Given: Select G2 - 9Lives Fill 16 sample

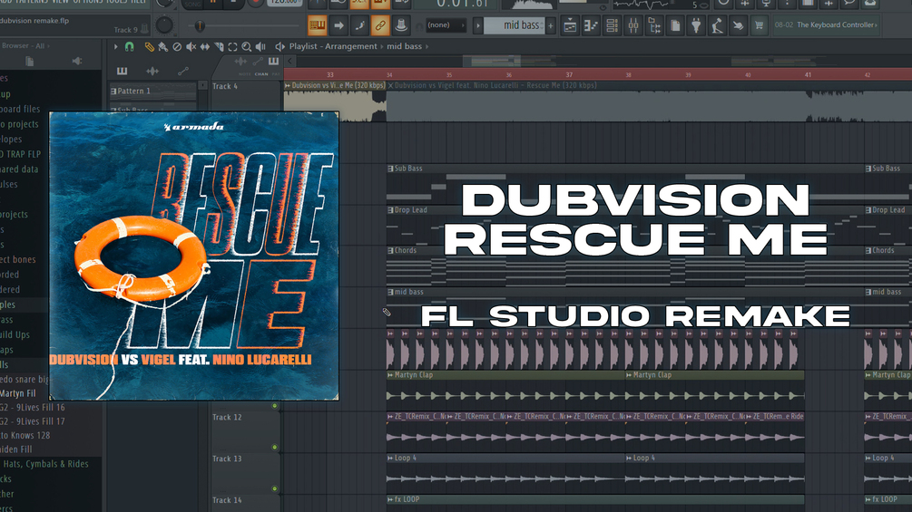Looking at the screenshot, I should coord(34,407).
